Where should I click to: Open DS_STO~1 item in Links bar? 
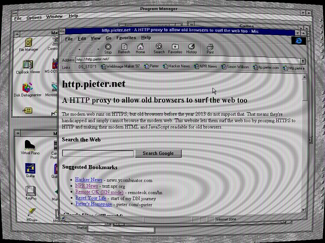point(87,67)
